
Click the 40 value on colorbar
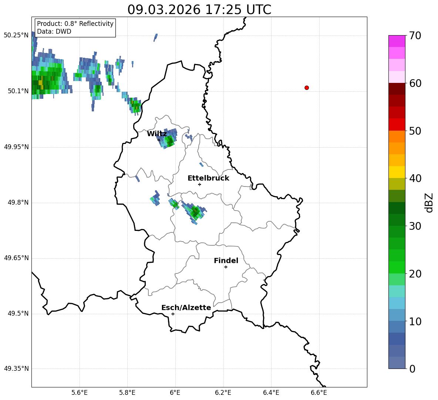(415, 178)
